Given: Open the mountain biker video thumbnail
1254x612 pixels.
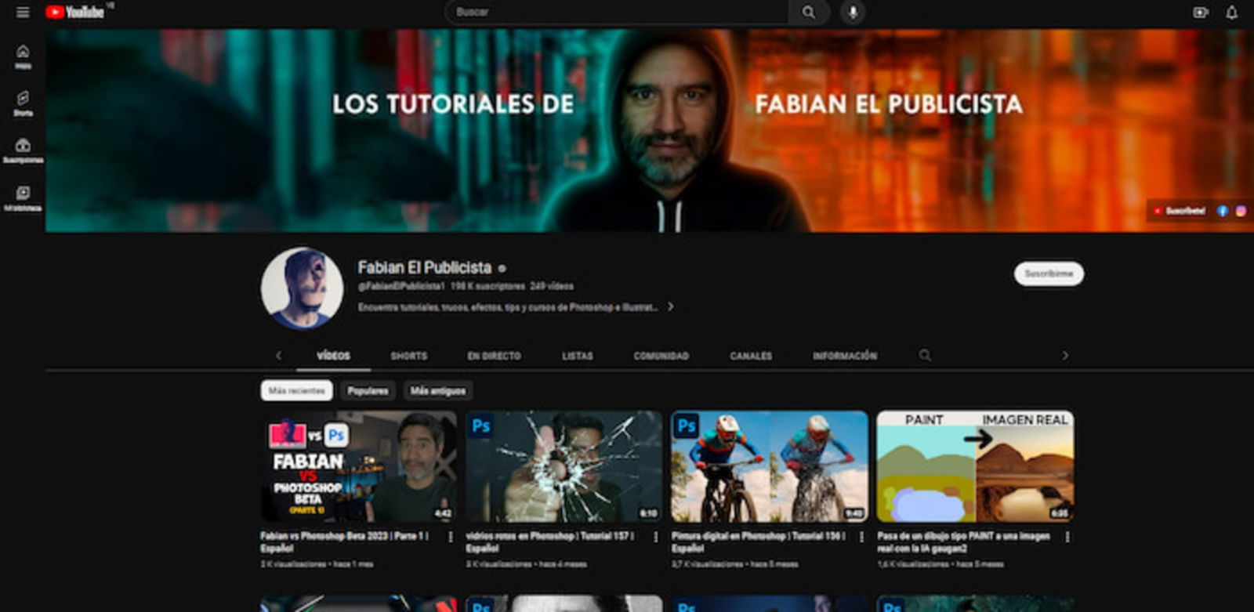Looking at the screenshot, I should pyautogui.click(x=770, y=466).
